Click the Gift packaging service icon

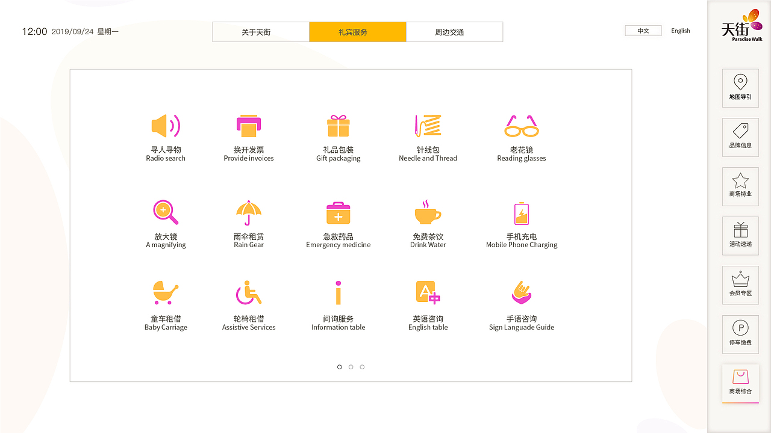pyautogui.click(x=338, y=126)
